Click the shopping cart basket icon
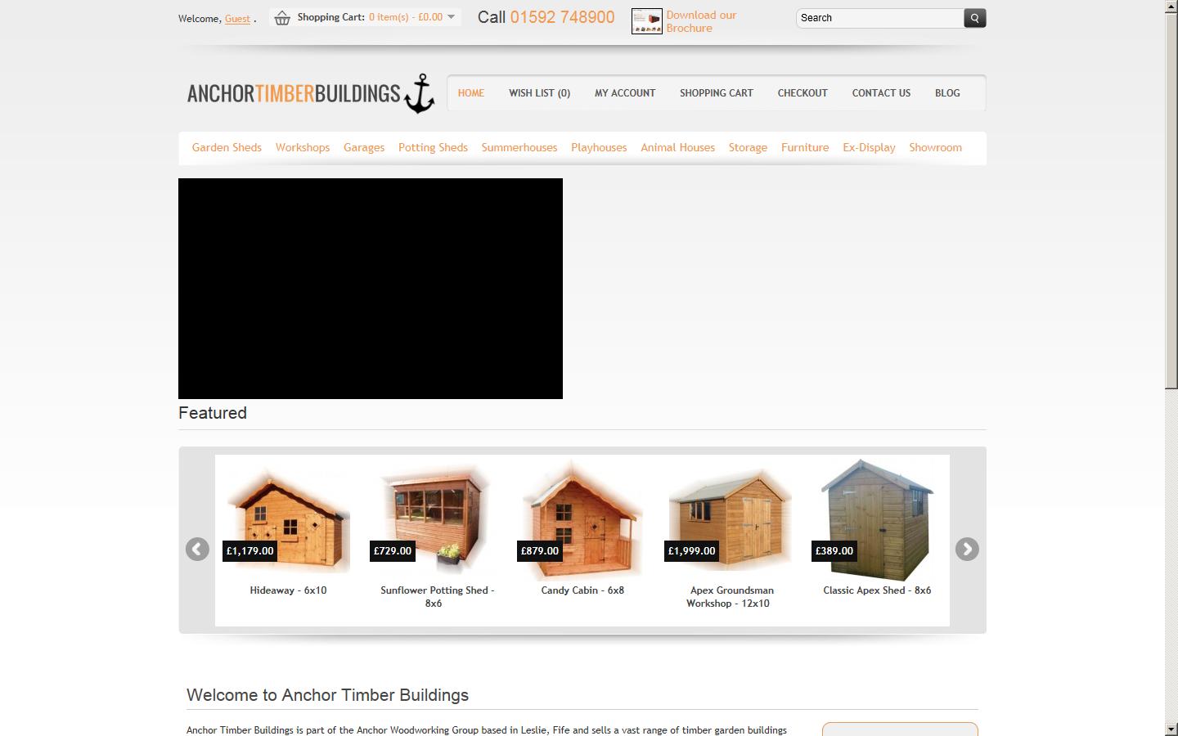Screen dimensions: 1178x736 tap(282, 18)
